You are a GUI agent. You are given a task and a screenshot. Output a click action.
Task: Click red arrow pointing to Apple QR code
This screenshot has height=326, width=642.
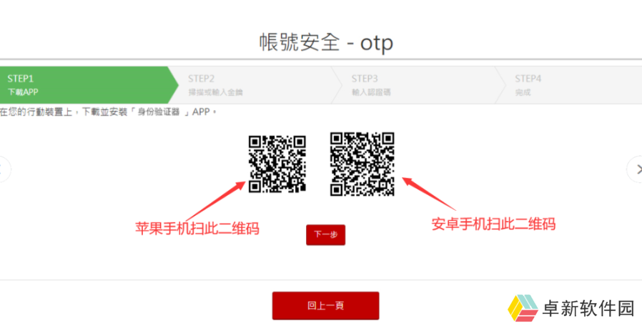[x=216, y=201]
